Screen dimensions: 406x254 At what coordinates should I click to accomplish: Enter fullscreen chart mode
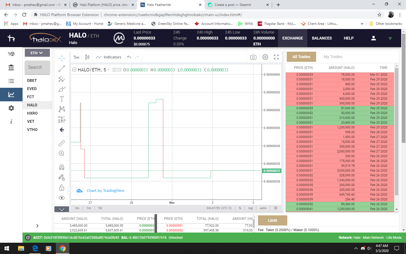276,57
